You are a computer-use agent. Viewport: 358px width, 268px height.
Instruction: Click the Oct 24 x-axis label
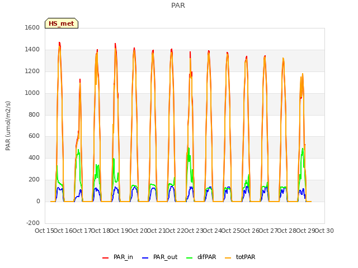point(213,231)
